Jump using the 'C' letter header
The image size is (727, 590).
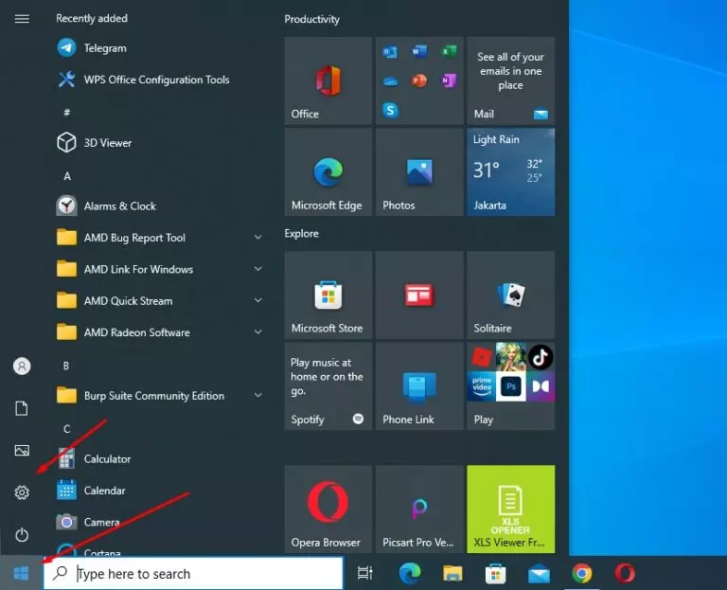67,429
